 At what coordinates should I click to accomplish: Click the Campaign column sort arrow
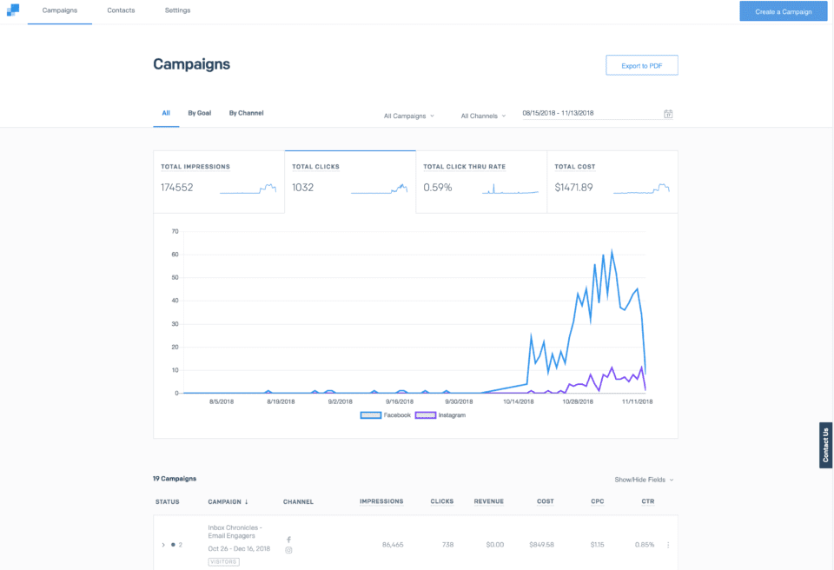246,501
